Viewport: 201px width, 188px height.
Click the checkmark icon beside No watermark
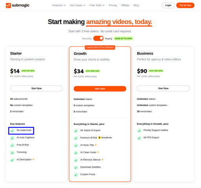coord(12,130)
